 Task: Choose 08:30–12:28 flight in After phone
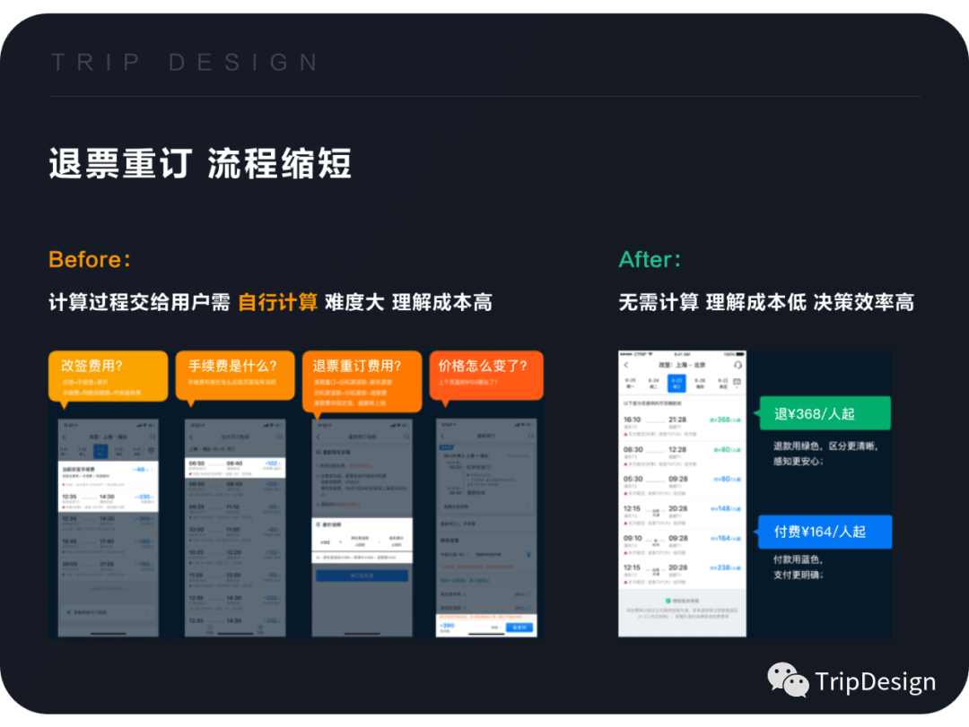pyautogui.click(x=682, y=456)
